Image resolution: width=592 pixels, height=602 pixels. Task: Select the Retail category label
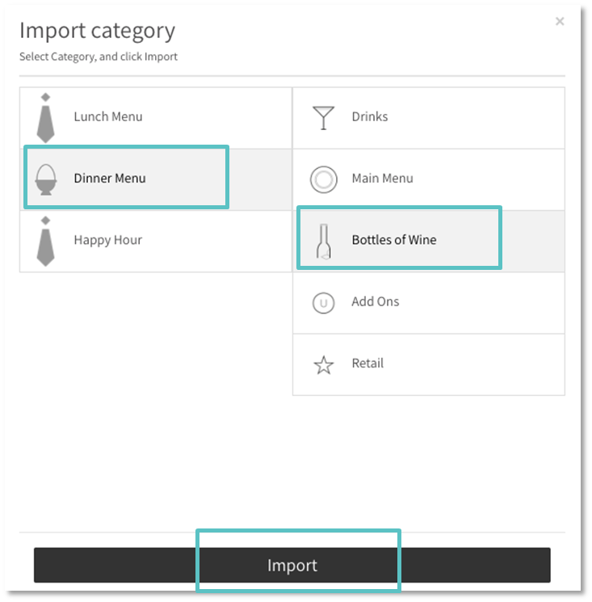367,363
